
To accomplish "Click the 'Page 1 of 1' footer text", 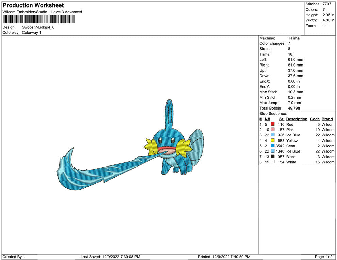I will coord(324,257).
